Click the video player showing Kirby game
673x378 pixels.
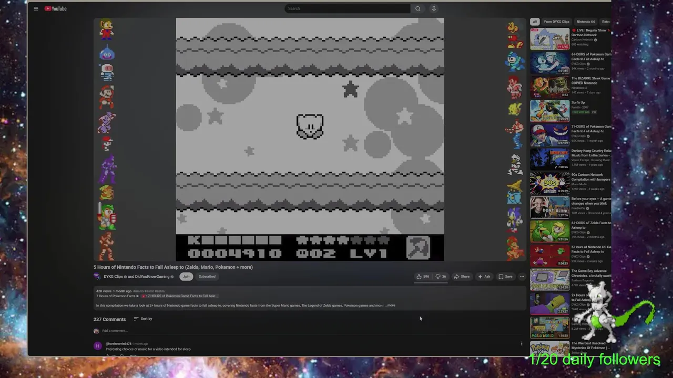point(310,140)
